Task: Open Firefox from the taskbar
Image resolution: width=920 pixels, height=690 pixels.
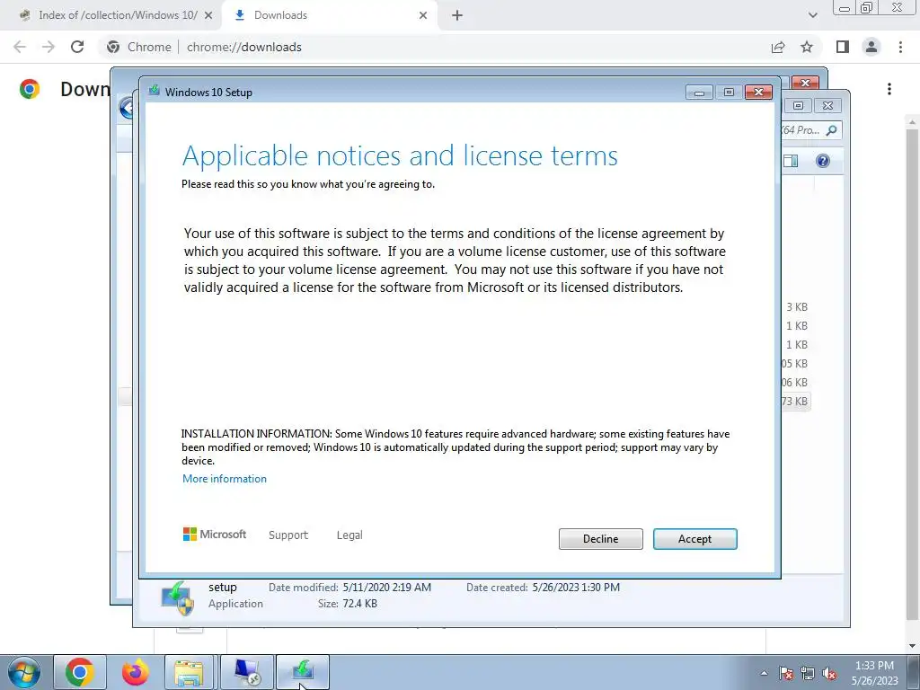Action: [136, 672]
